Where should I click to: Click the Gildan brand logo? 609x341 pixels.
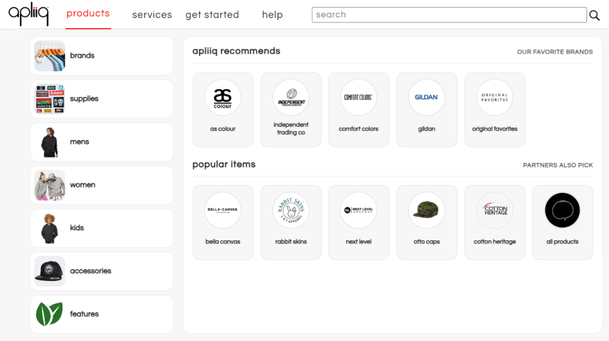[426, 98]
